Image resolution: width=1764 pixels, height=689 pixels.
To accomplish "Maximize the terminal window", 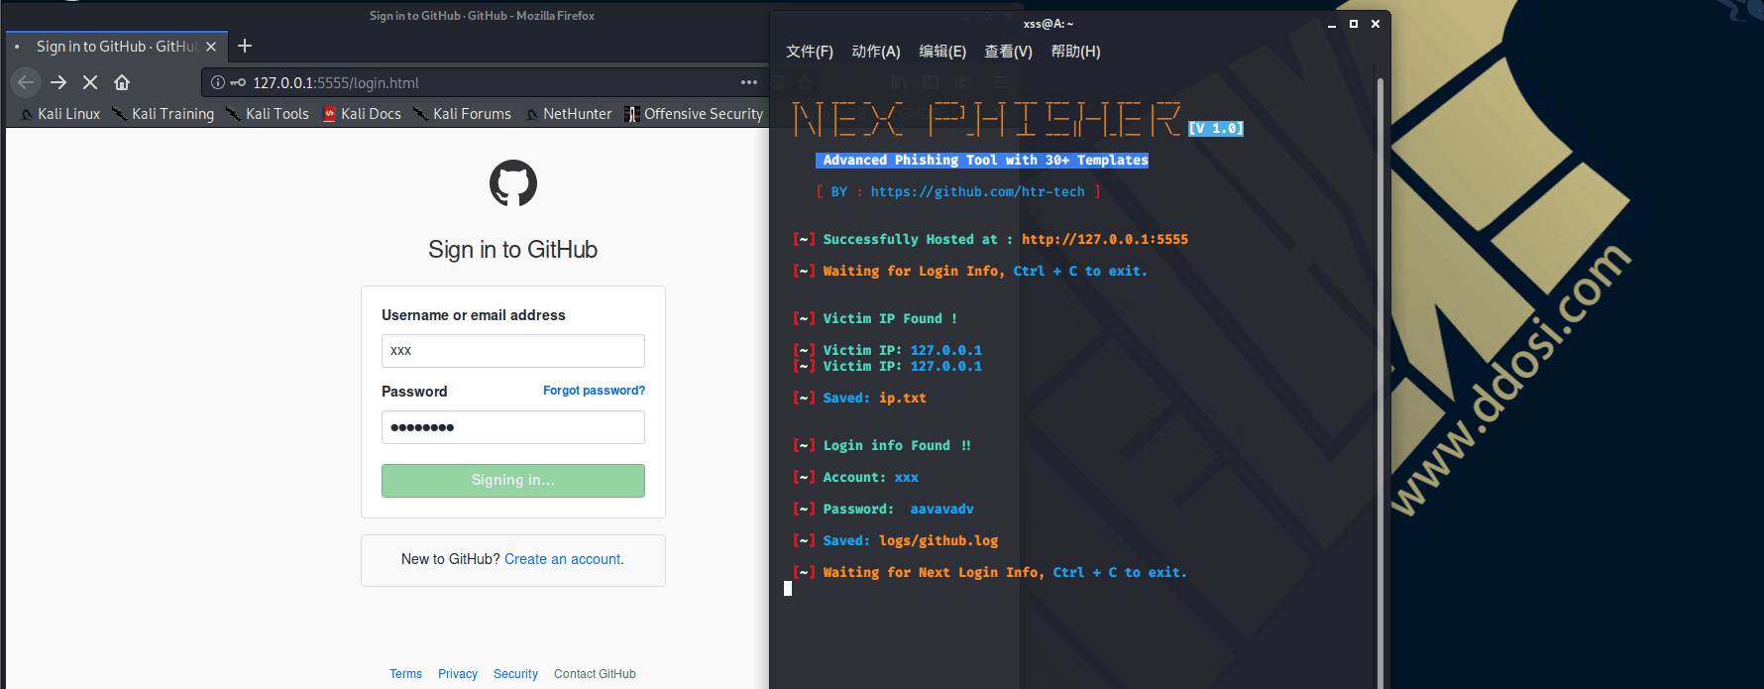I will (1354, 24).
